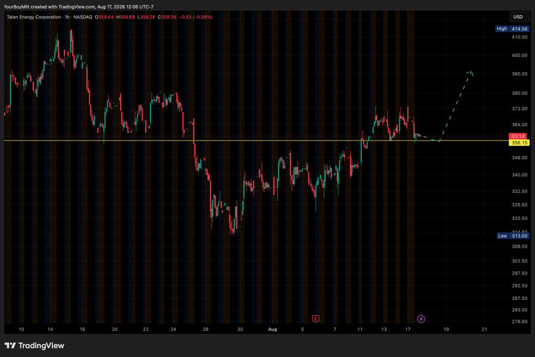Click the open value O358.64
This screenshot has height=357, width=535.
click(x=104, y=17)
